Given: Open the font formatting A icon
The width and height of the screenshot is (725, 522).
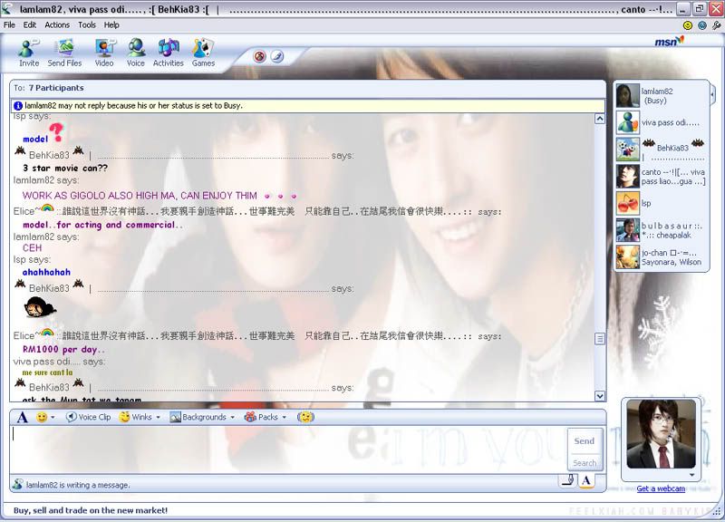Looking at the screenshot, I should 22,418.
